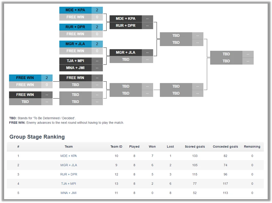
Task: Sort by the Conceded goals column header
Action: tap(225, 147)
